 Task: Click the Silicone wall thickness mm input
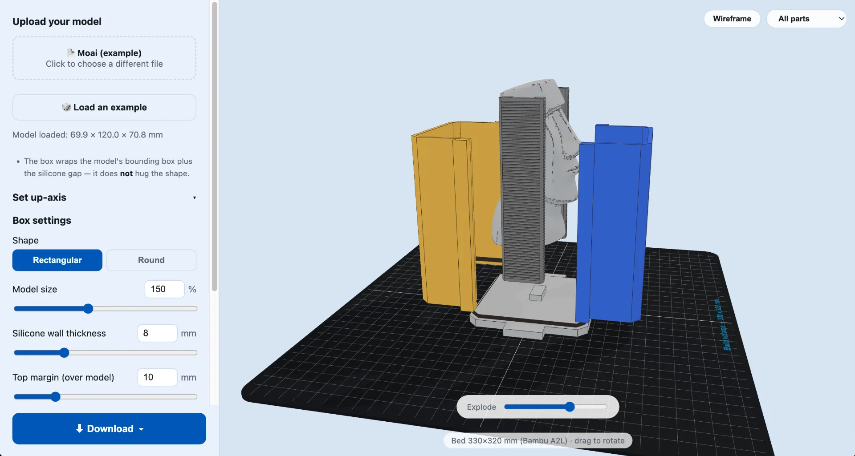[x=157, y=333]
